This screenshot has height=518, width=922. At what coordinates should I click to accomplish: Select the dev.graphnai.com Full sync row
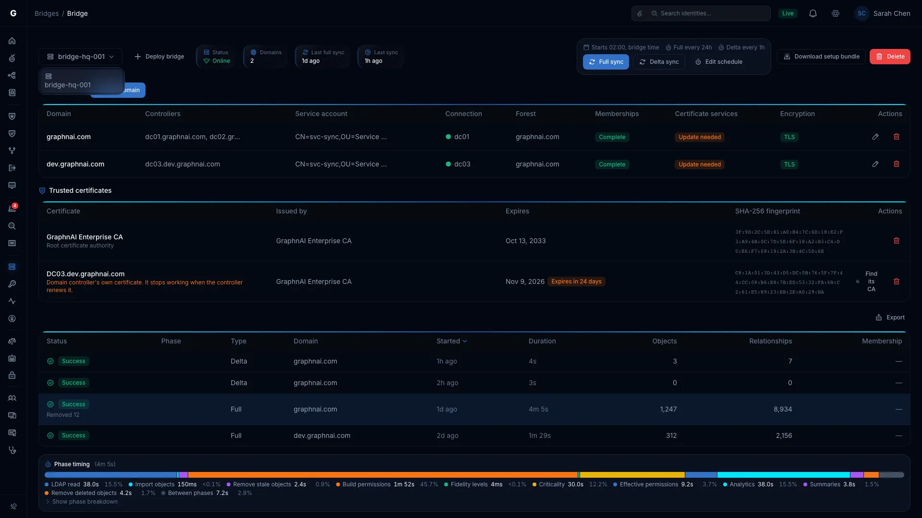474,436
